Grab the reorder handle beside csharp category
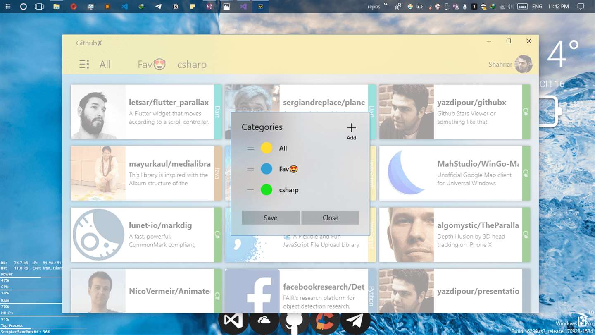 coord(250,190)
